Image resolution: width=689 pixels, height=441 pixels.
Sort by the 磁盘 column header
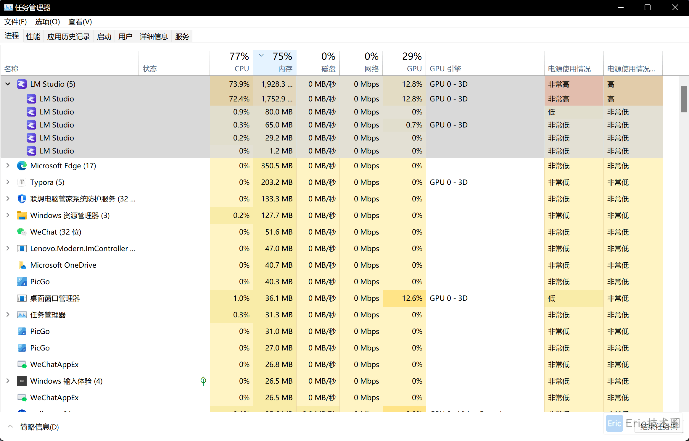click(x=318, y=63)
